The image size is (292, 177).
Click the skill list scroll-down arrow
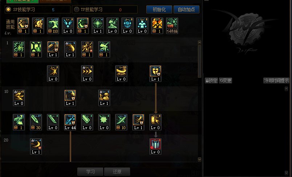coord(199,160)
